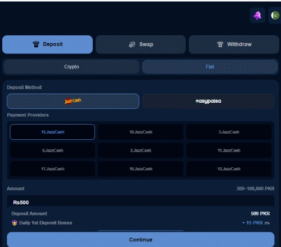Choose easypaisa deposit method
Image resolution: width=281 pixels, height=247 pixels.
pos(209,101)
